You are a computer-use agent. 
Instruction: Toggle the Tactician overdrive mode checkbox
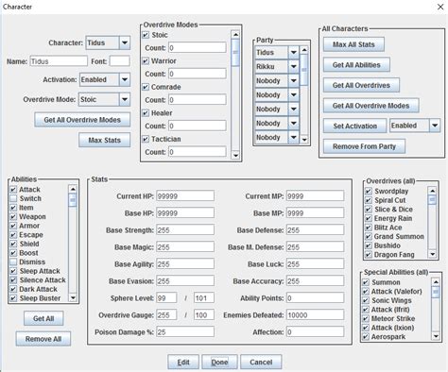pos(146,139)
